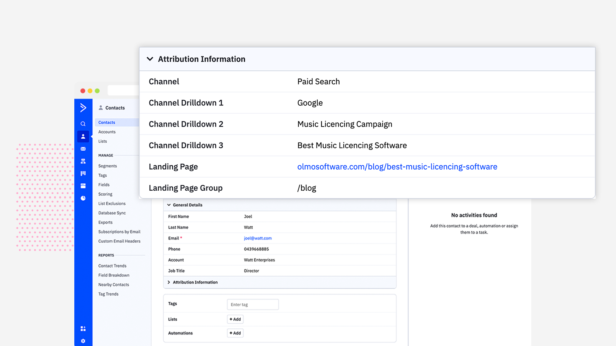Click the Paid Search channel value
The image size is (616, 346).
click(x=318, y=82)
